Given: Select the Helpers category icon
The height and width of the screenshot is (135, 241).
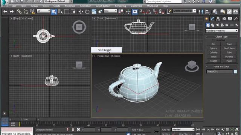Looking at the screenshot, I should (x=227, y=25).
